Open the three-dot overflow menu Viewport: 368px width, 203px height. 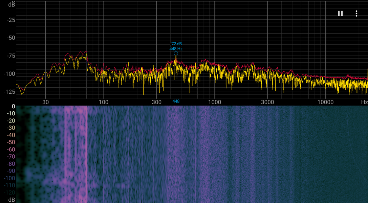pos(356,14)
